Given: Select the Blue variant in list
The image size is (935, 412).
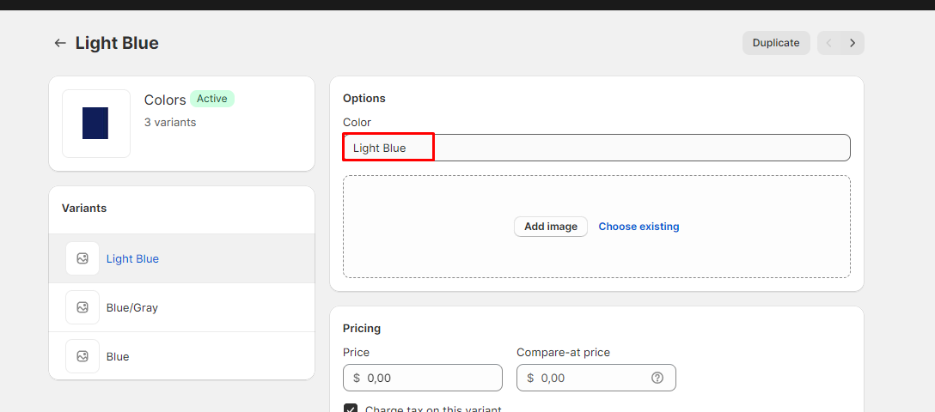Looking at the screenshot, I should pyautogui.click(x=118, y=356).
